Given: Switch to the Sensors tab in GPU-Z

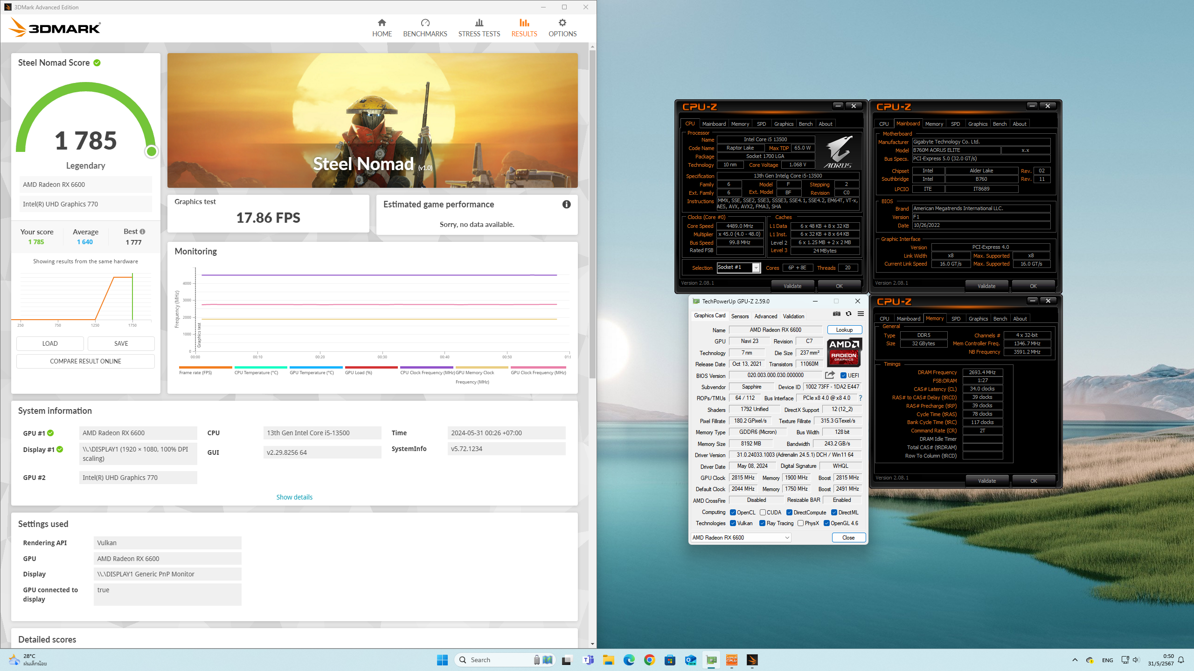Looking at the screenshot, I should pos(740,316).
